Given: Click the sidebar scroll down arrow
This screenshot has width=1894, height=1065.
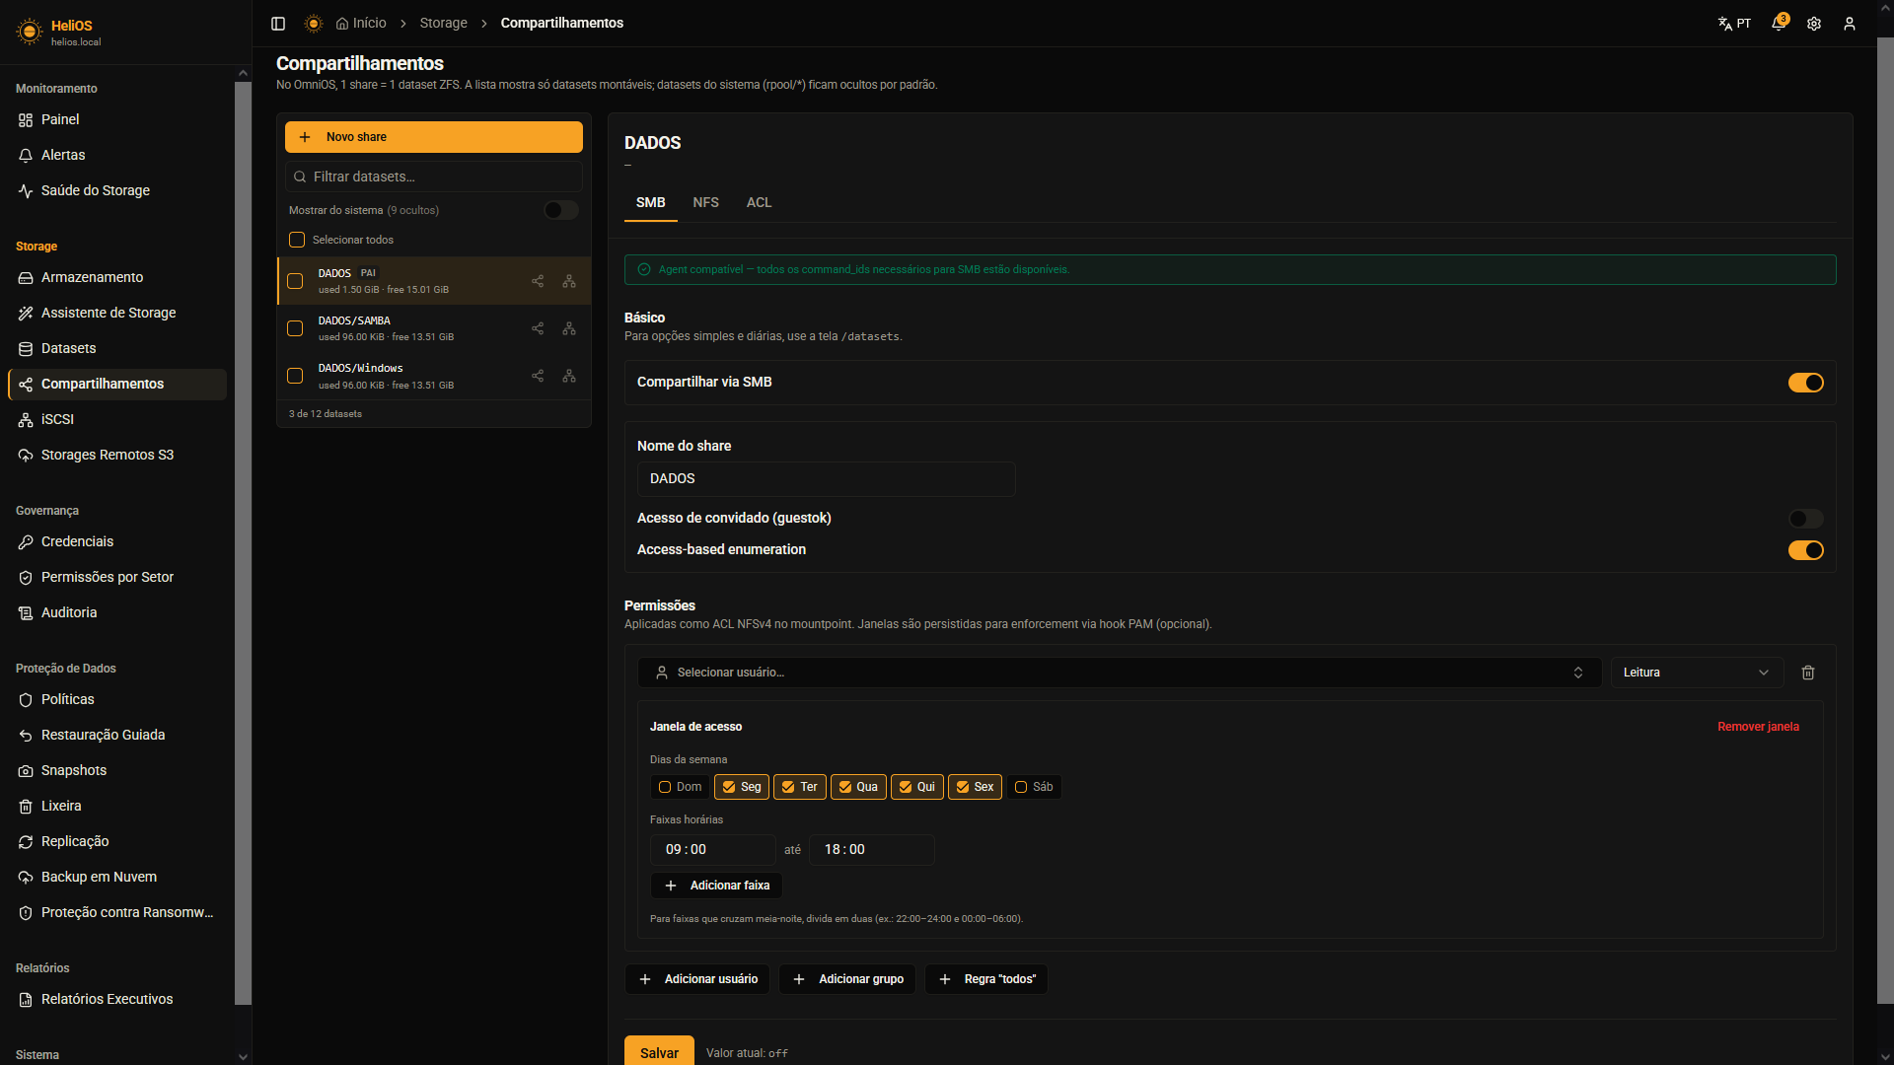Looking at the screenshot, I should pos(243,1057).
